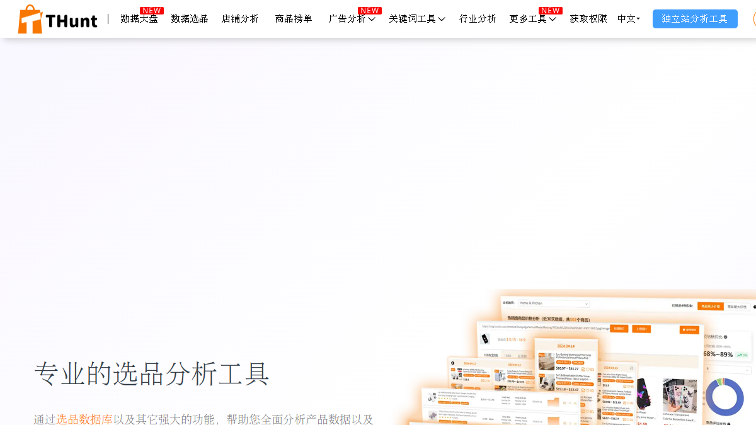Open the 中文 language selector

click(629, 19)
